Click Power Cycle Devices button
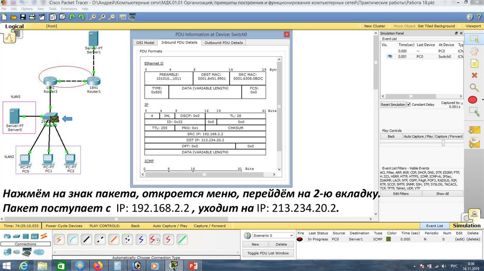The width and height of the screenshot is (484, 271). click(x=64, y=226)
